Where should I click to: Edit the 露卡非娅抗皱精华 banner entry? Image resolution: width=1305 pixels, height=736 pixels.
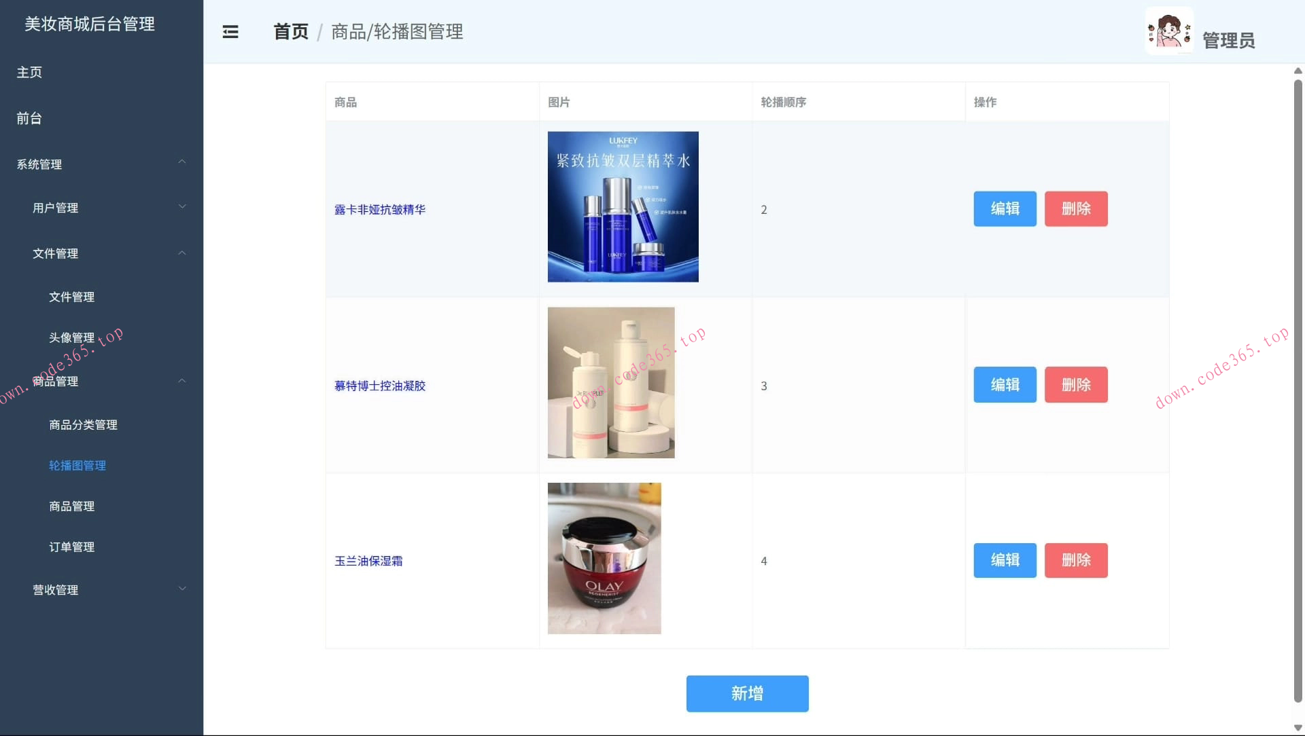(1005, 209)
